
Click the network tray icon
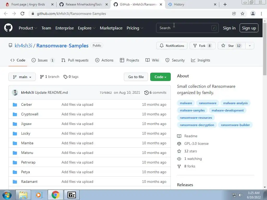point(234,195)
